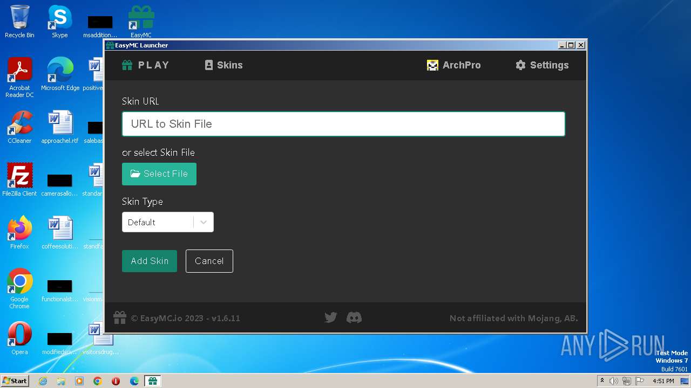Viewport: 691px width, 388px height.
Task: Open the Google Chrome desktop icon
Action: point(19,289)
